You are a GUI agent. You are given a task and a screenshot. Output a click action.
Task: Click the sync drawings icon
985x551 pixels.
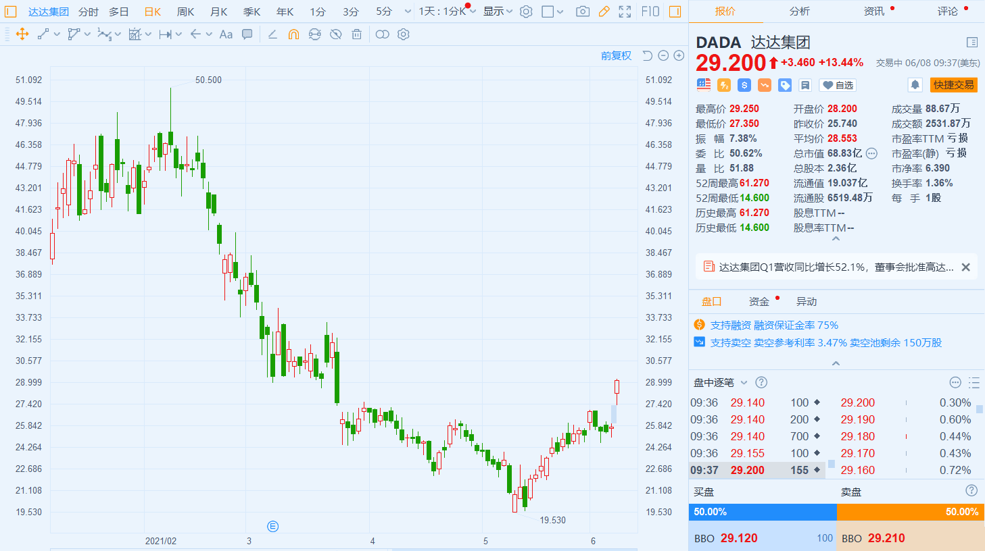pos(314,34)
